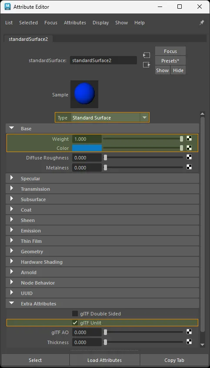
Task: Click the Weight slider handle
Action: click(x=181, y=139)
